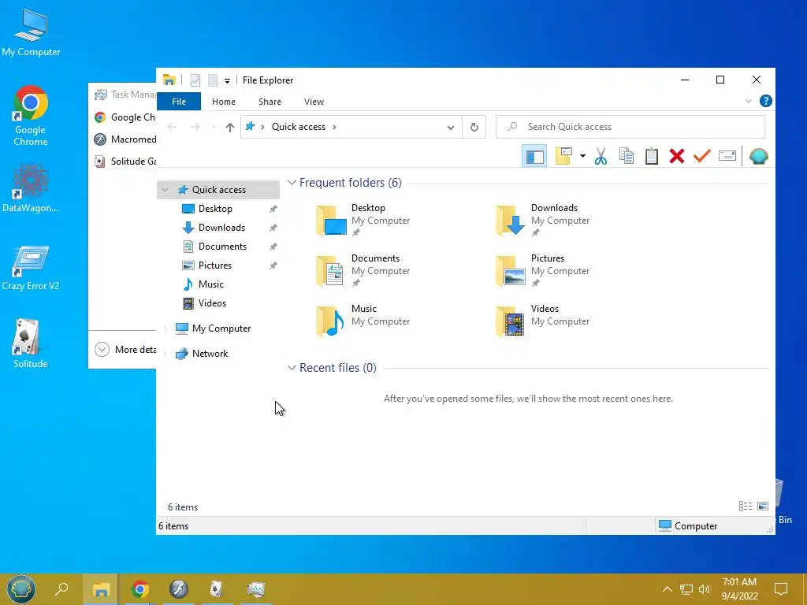807x605 pixels.
Task: Select Pictures in navigation pane
Action: click(214, 265)
